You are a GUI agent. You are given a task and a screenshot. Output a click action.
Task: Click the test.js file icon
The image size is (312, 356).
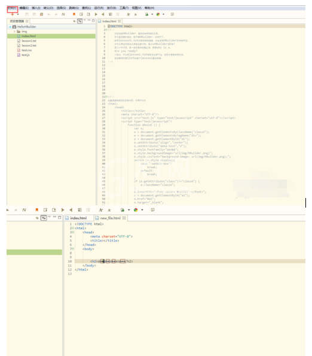coord(19,55)
